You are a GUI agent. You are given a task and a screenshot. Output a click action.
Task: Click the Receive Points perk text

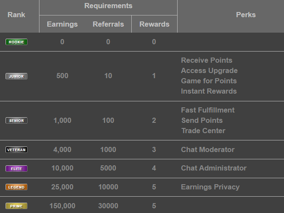[x=207, y=60]
